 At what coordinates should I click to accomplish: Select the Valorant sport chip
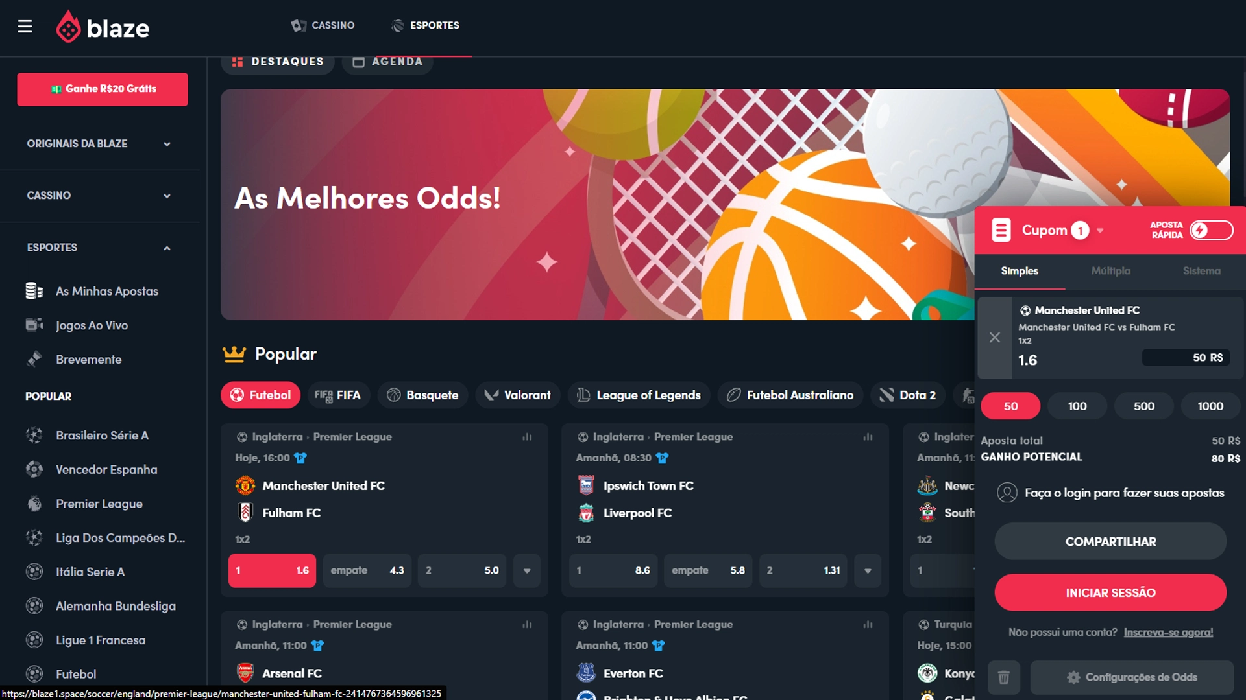click(517, 395)
